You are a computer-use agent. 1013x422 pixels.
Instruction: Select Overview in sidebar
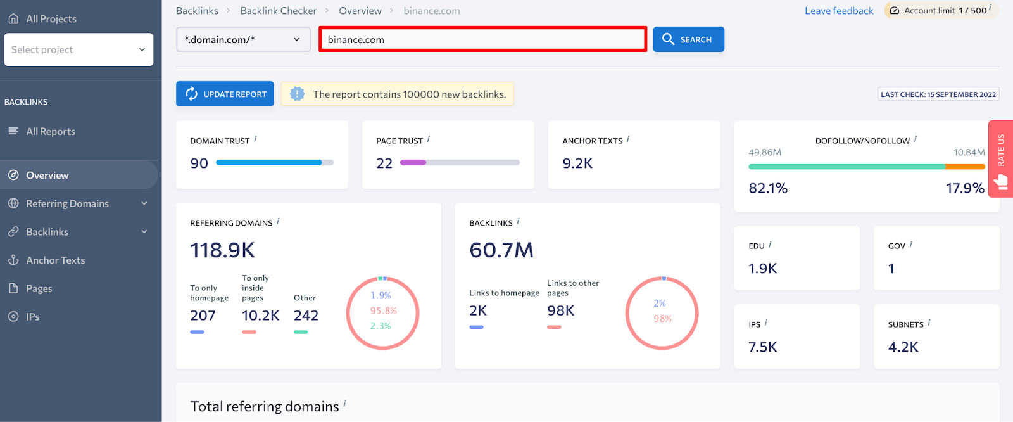[79, 176]
